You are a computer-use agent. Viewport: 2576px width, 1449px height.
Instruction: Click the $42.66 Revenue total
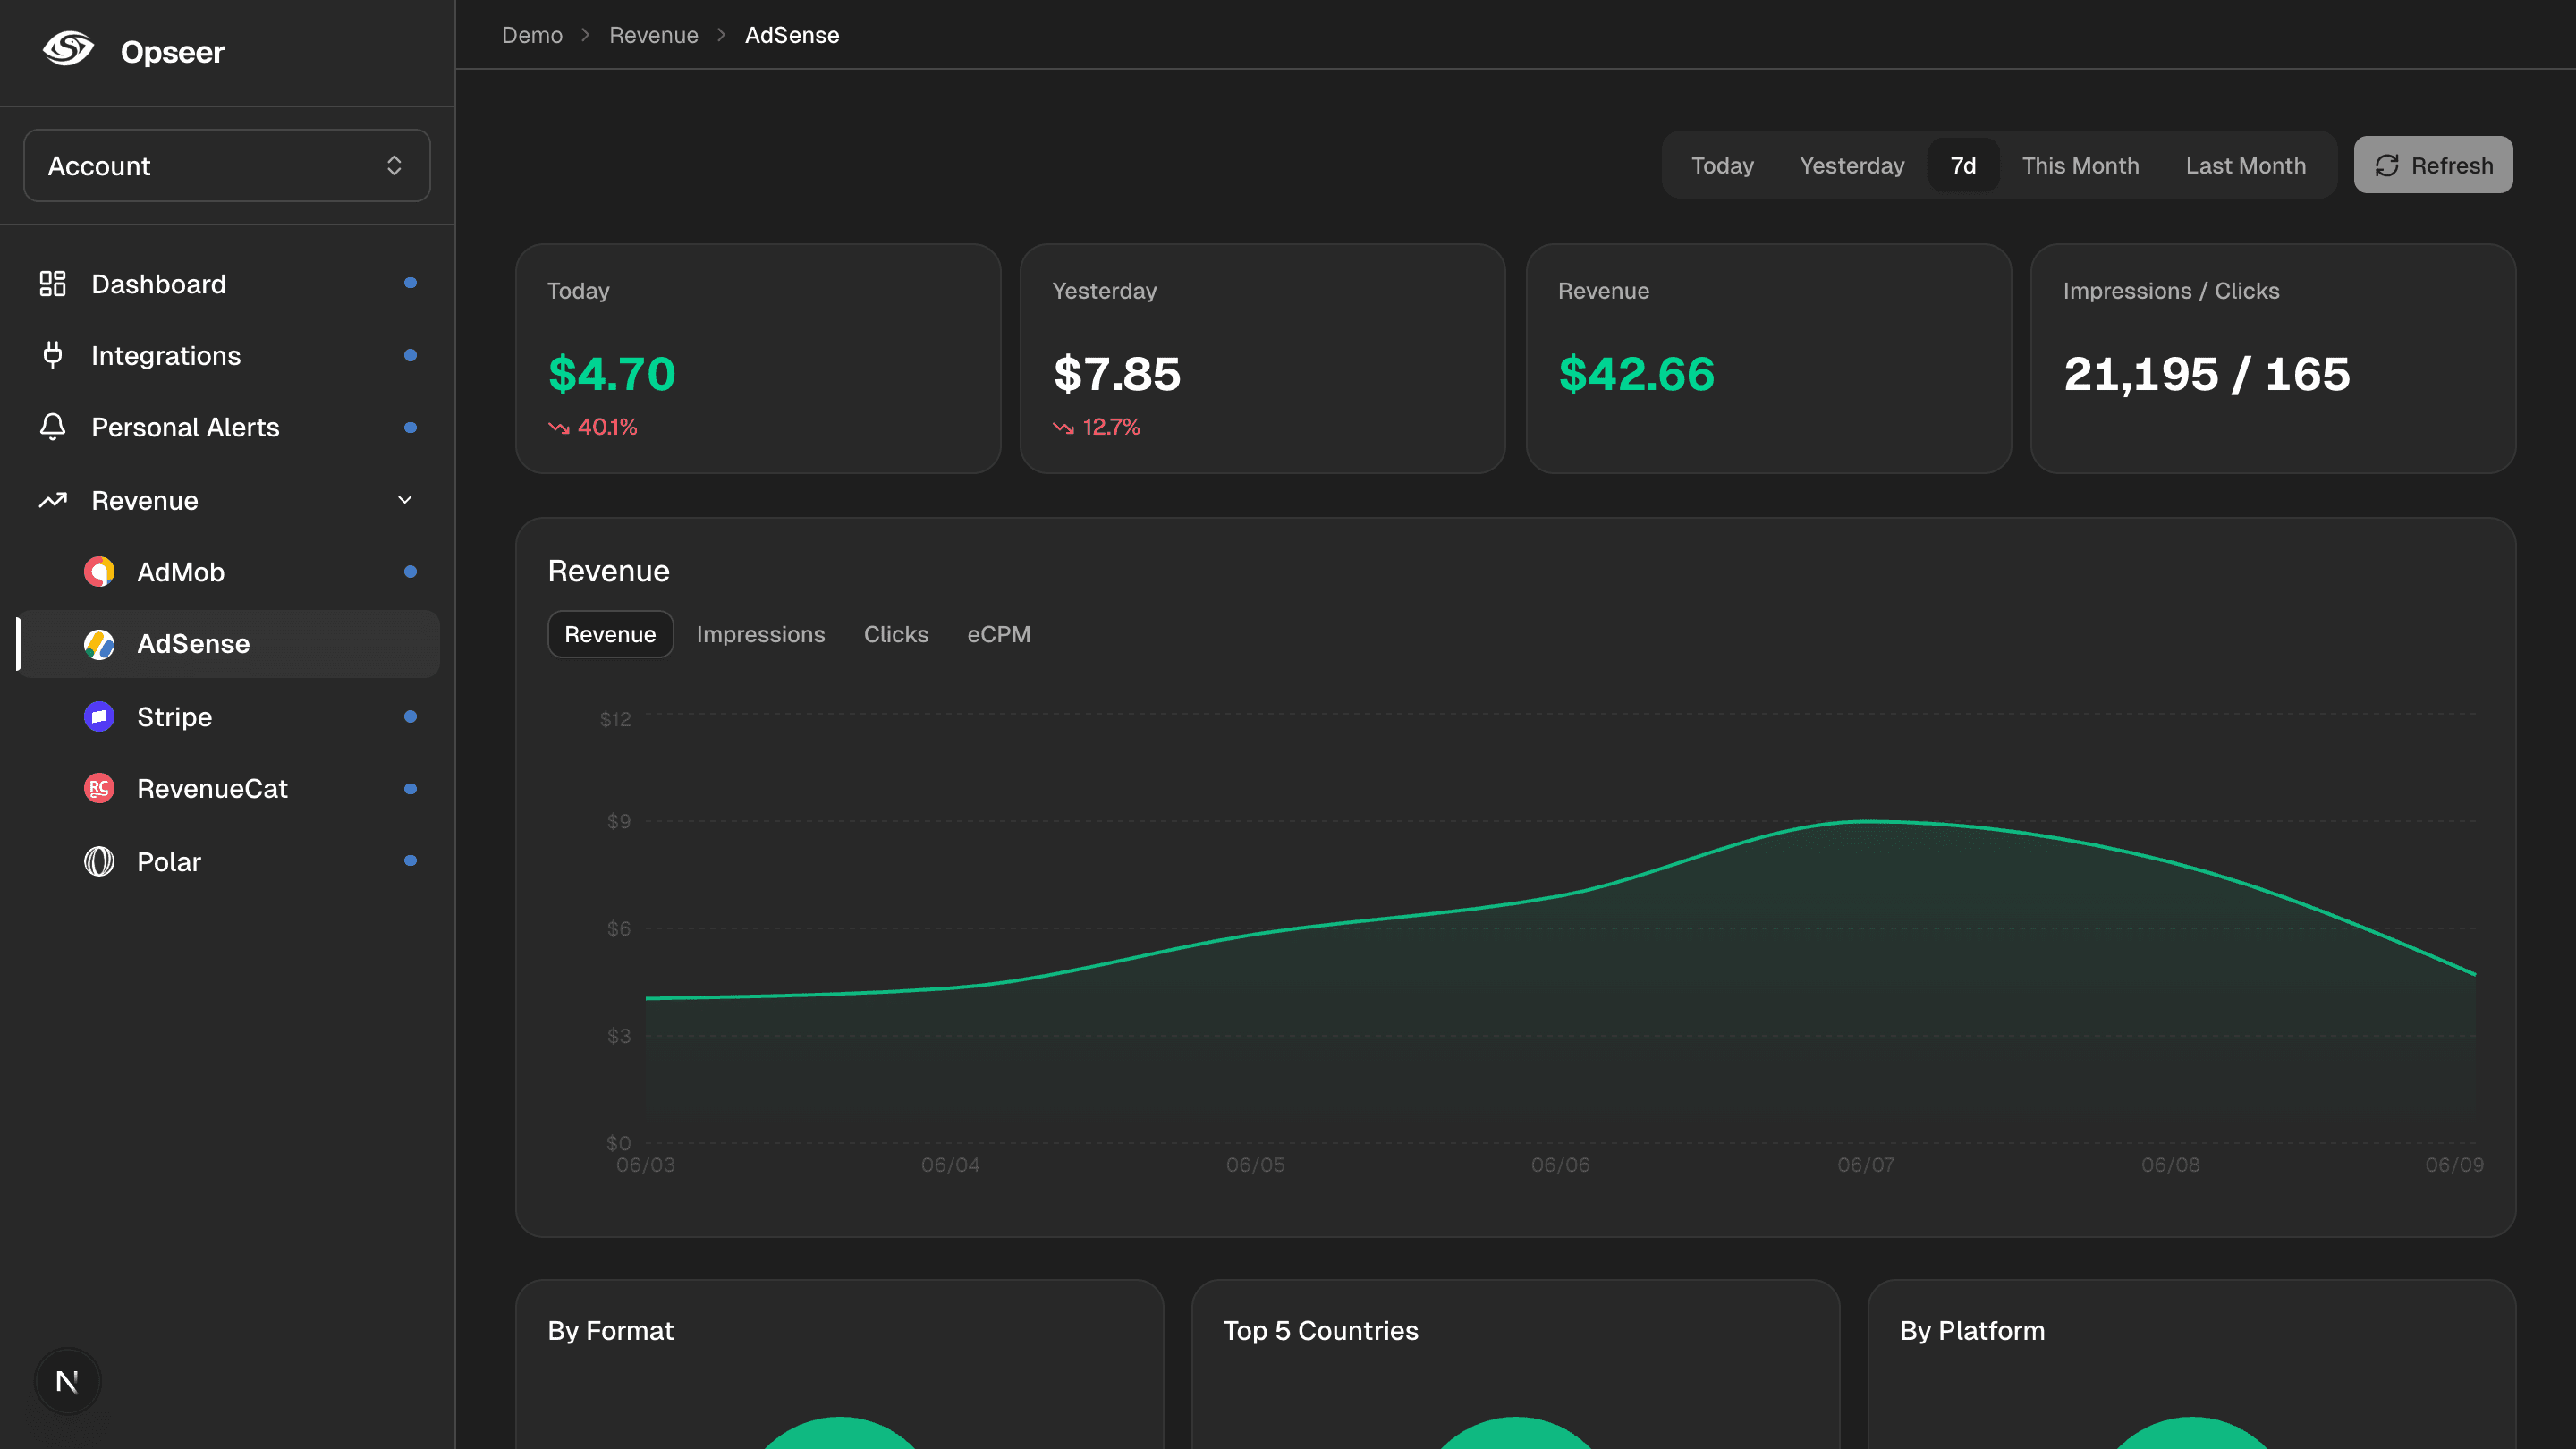pyautogui.click(x=1637, y=374)
